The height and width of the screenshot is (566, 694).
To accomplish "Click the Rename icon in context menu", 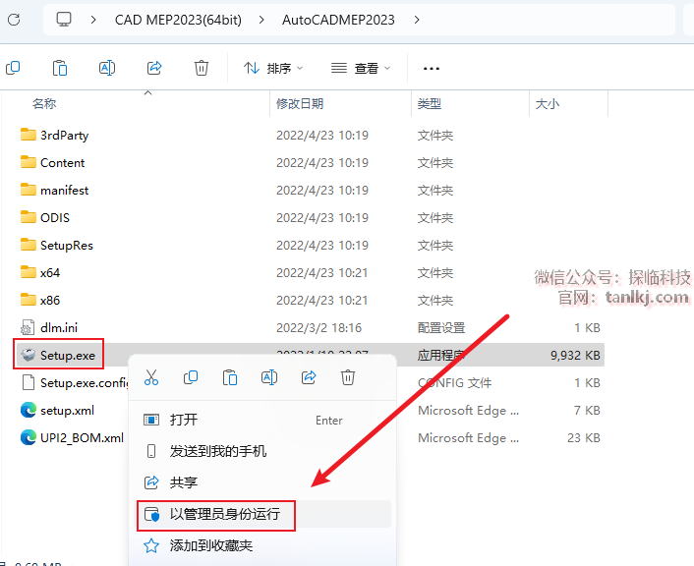I will tap(269, 377).
